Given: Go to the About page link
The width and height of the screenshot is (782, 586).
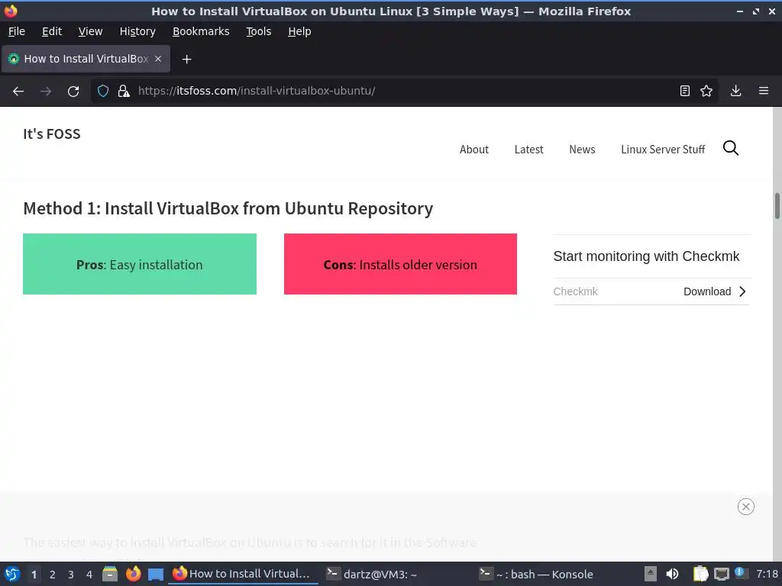Looking at the screenshot, I should coord(473,150).
